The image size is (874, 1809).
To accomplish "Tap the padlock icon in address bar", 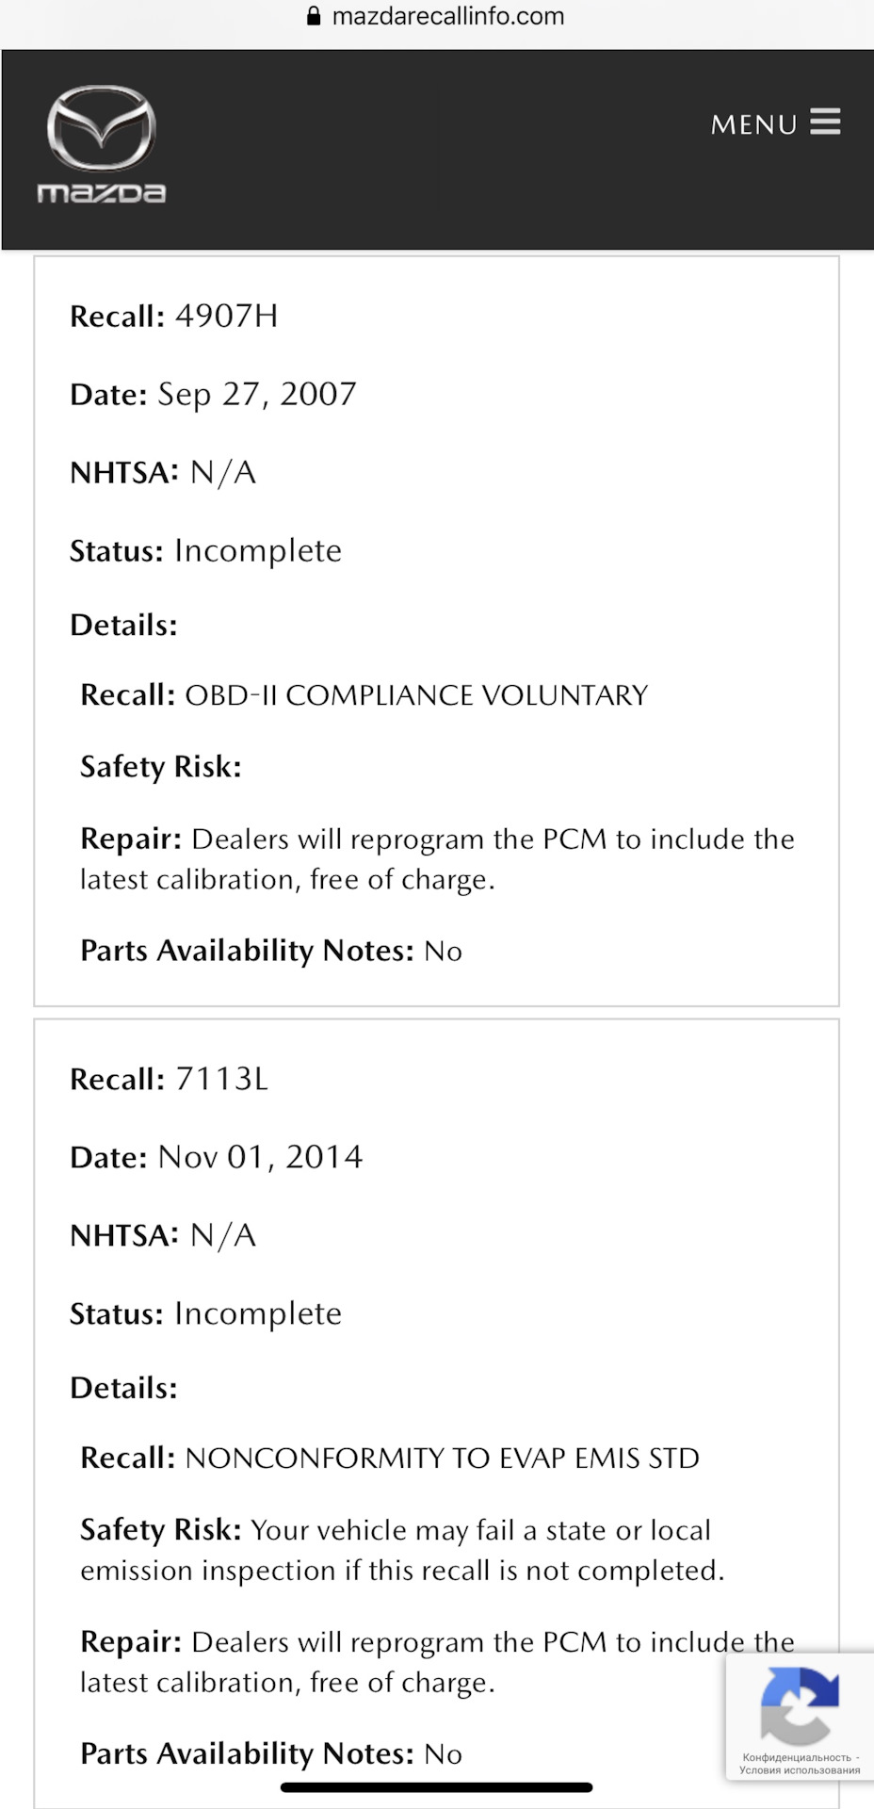I will [x=314, y=16].
